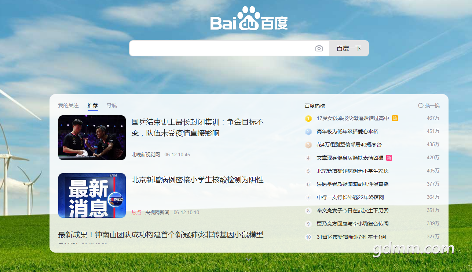
Task: Open headline 北京新增病例密接小学生核酸检测为阴性
Action: 198,180
